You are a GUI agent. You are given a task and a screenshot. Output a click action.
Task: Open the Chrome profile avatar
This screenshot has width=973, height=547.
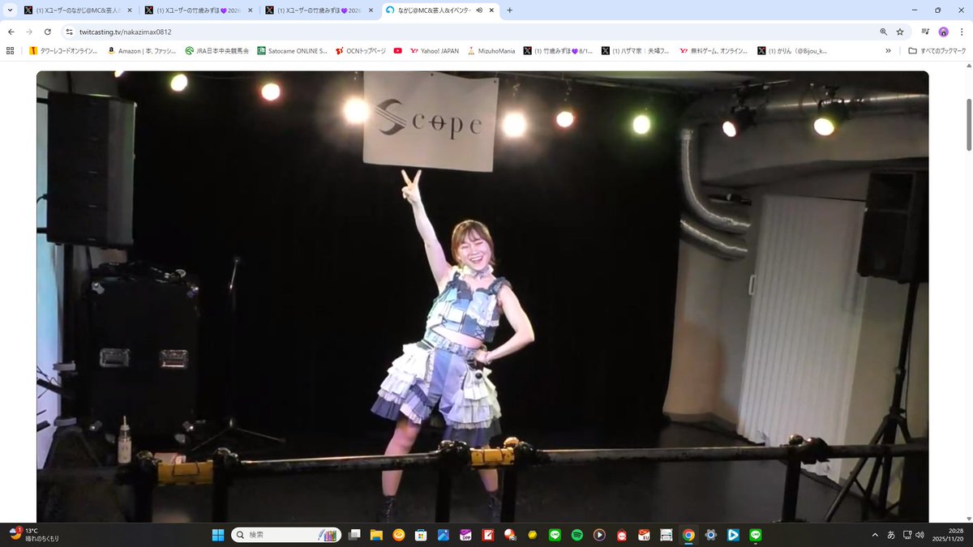point(943,32)
